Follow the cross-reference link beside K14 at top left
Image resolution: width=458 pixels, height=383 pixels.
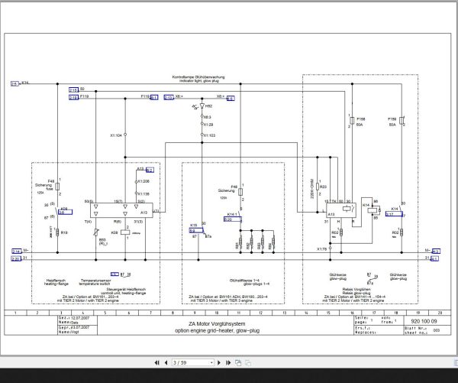tap(15, 83)
